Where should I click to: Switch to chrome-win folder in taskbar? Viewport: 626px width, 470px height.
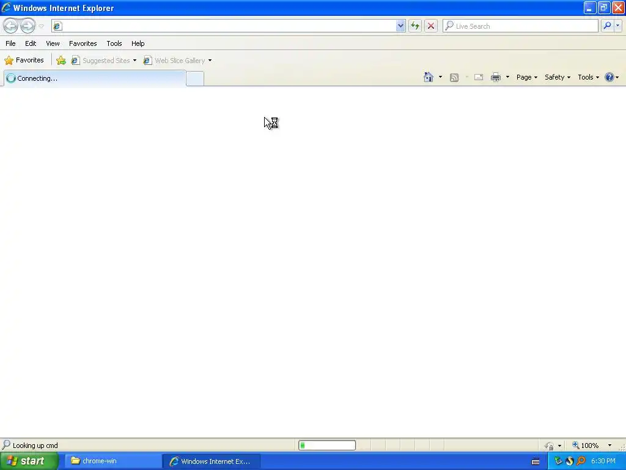click(x=112, y=461)
